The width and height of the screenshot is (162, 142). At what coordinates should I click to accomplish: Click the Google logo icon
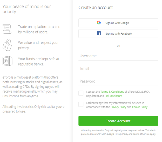tap(99, 23)
